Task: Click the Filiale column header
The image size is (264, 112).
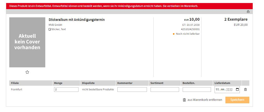Action: pyautogui.click(x=15, y=83)
